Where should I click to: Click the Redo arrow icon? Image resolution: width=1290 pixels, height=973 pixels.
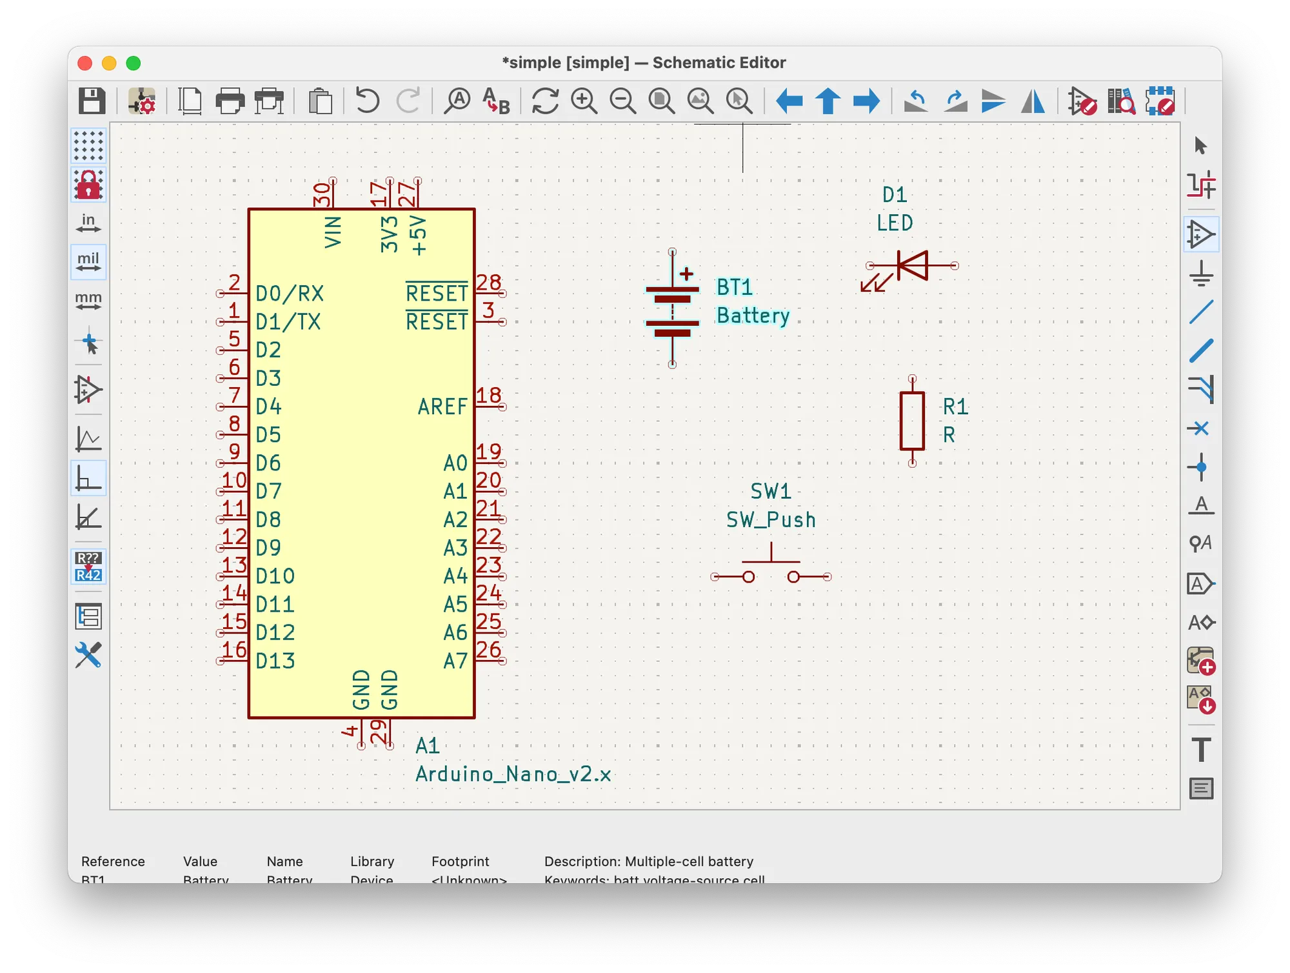click(x=408, y=101)
